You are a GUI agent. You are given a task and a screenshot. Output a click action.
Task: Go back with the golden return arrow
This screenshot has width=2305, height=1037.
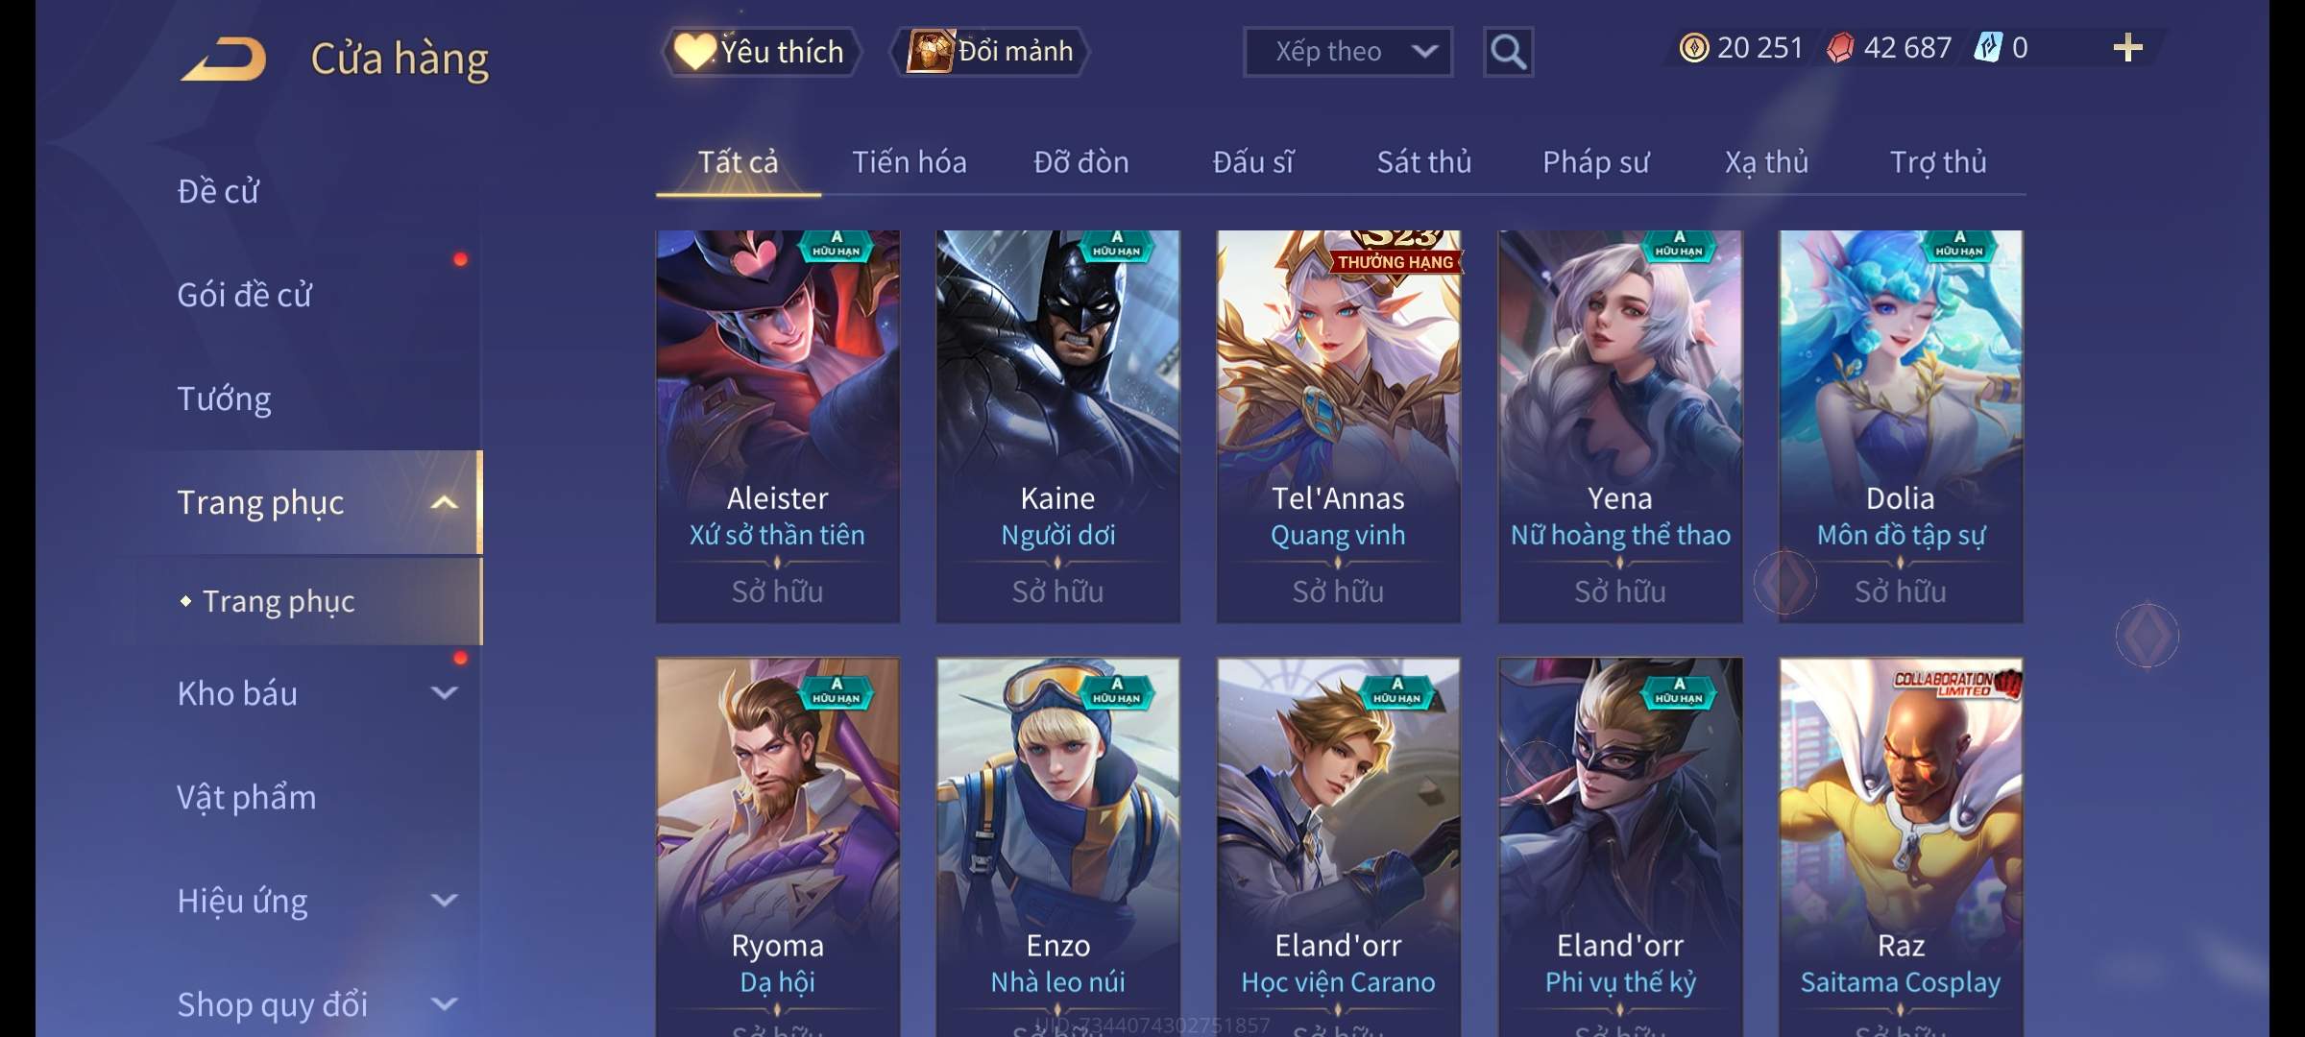click(223, 59)
